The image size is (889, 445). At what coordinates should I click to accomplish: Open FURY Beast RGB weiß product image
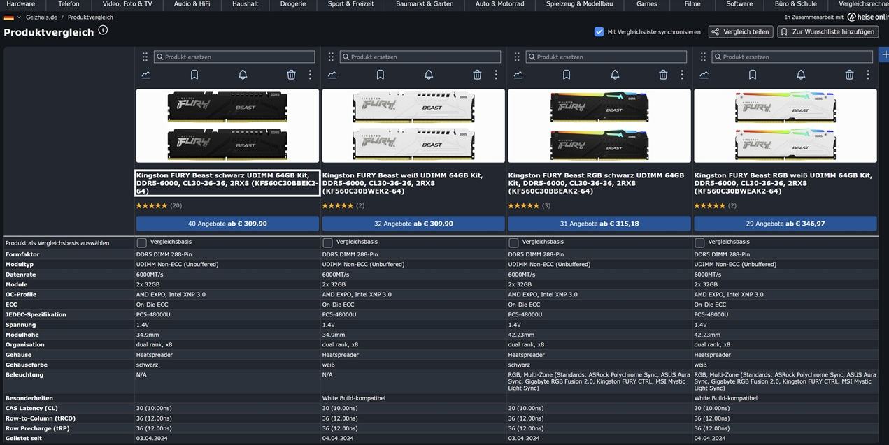(785, 126)
